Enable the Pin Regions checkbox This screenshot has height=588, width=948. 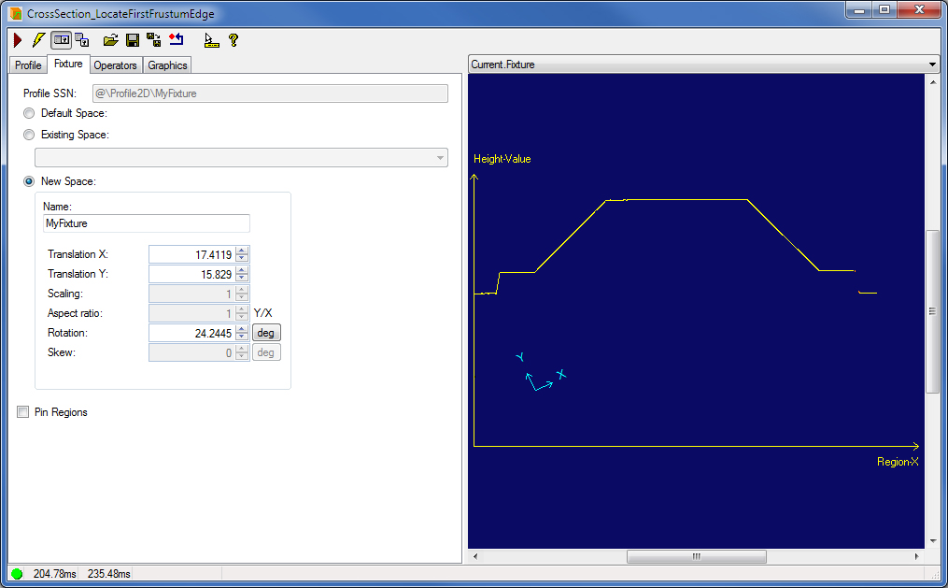(x=22, y=411)
